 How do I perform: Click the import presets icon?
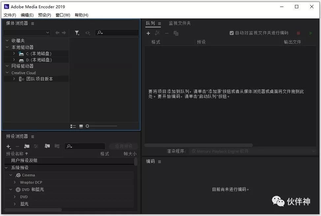tap(47, 146)
